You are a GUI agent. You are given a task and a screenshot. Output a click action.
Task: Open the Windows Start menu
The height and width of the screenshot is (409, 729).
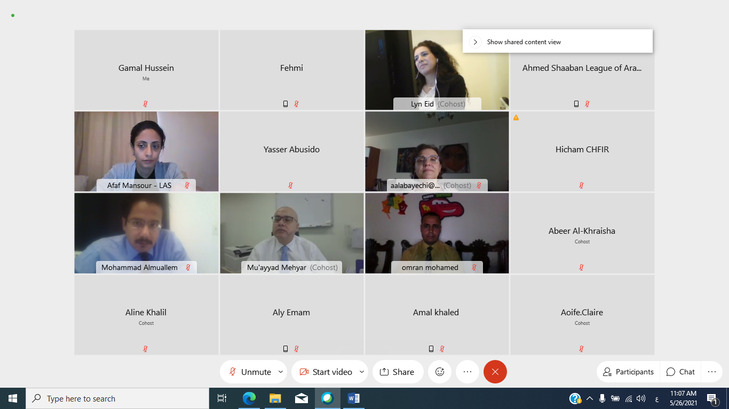[13, 398]
